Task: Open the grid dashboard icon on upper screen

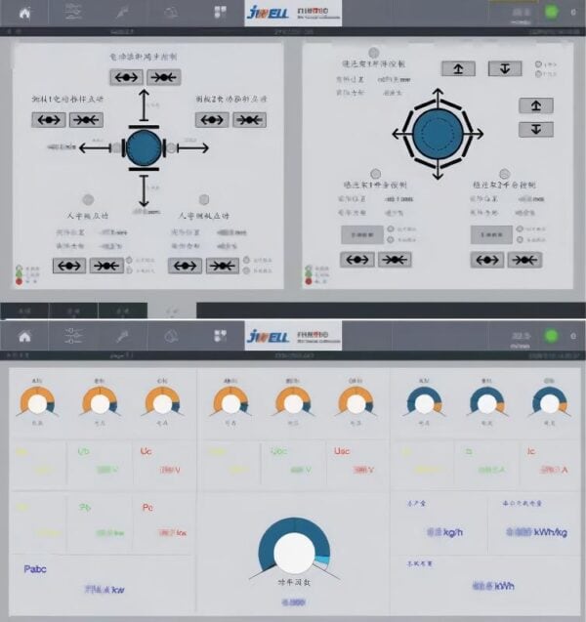Action: (220, 13)
